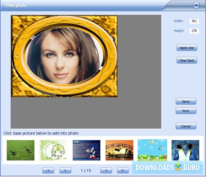Image resolution: width=206 pixels, height=177 pixels.
Task: Save the framed photo
Action: [x=186, y=101]
